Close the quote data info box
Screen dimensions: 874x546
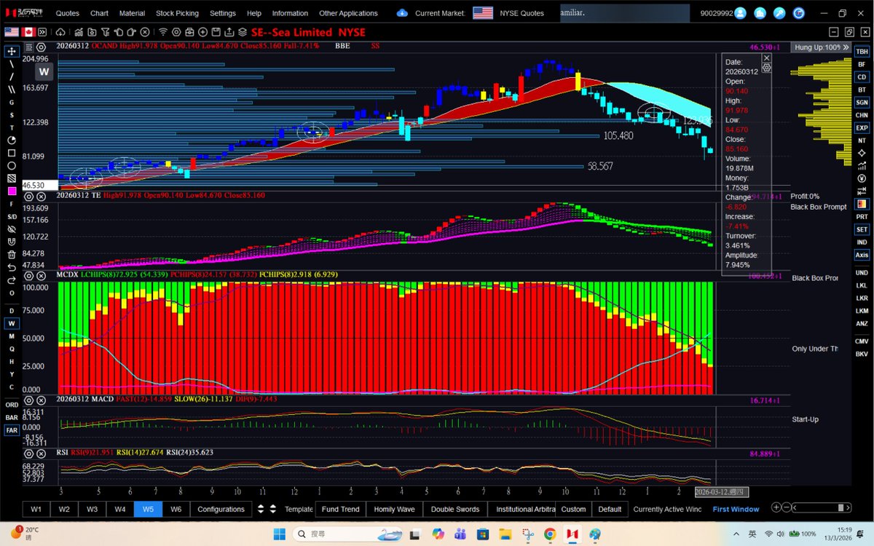(766, 58)
